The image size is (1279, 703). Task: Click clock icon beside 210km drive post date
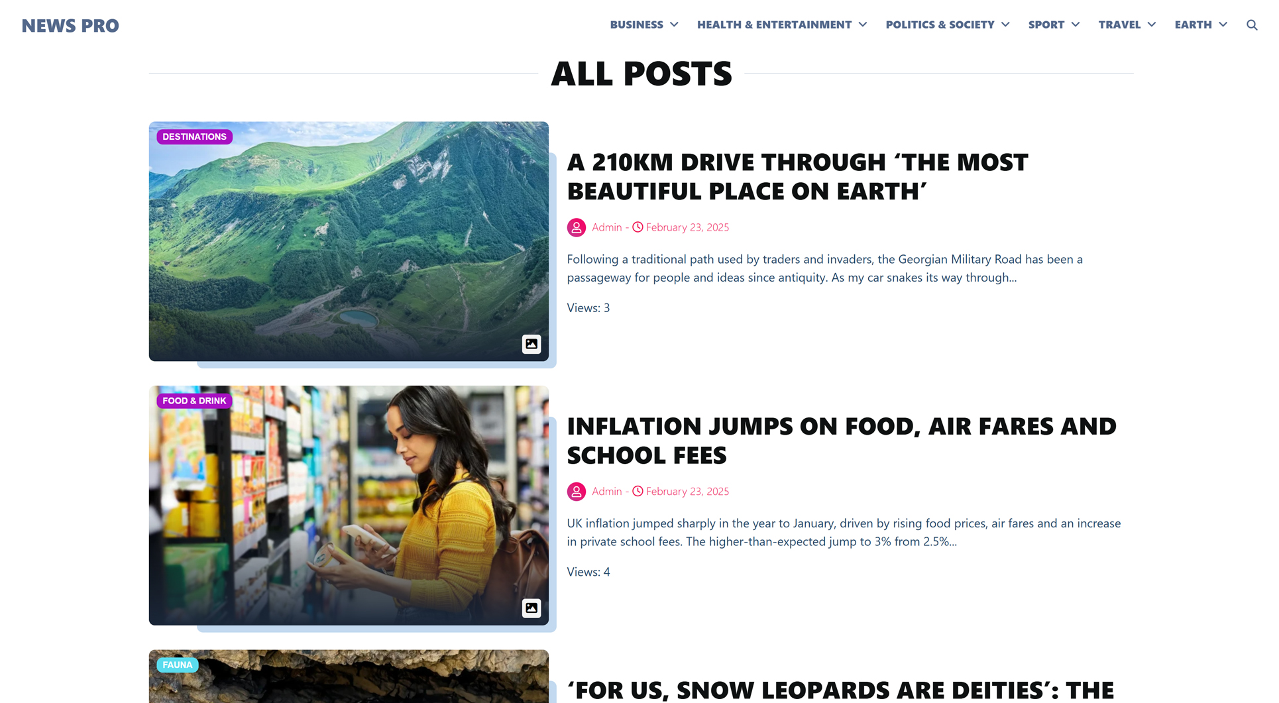coord(638,227)
